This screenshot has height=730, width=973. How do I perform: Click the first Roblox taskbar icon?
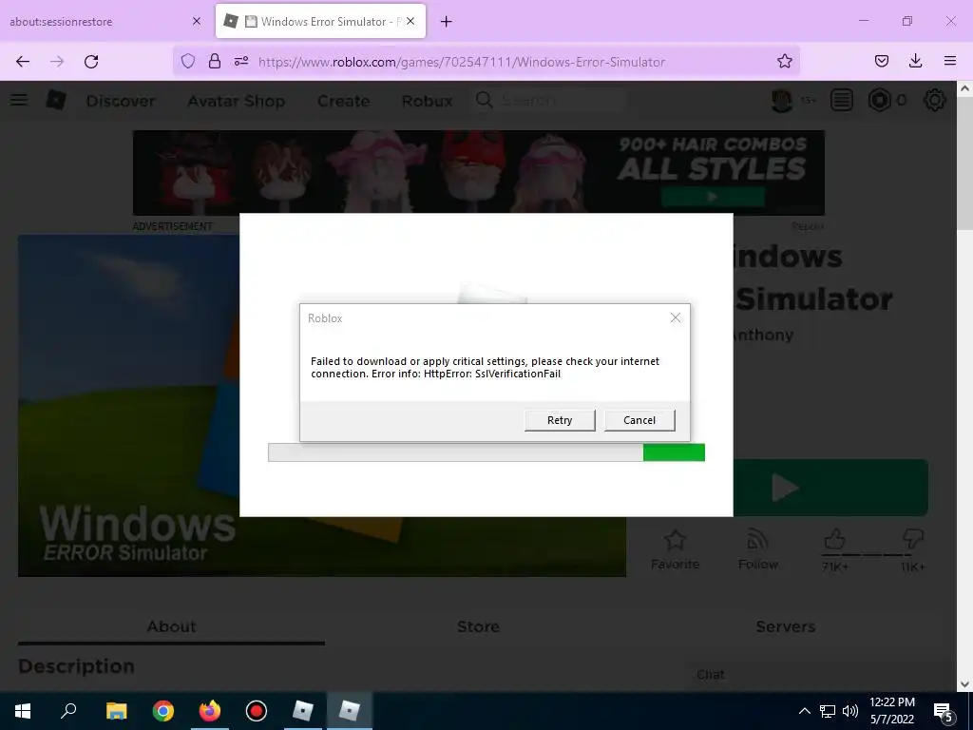303,711
